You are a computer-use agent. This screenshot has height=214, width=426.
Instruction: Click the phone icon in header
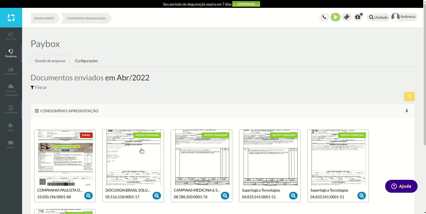(x=324, y=17)
